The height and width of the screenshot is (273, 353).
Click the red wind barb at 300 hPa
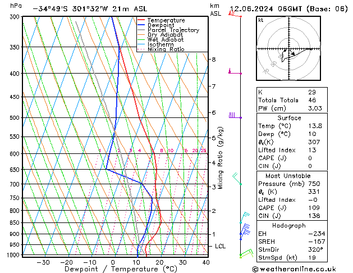tap(235, 14)
